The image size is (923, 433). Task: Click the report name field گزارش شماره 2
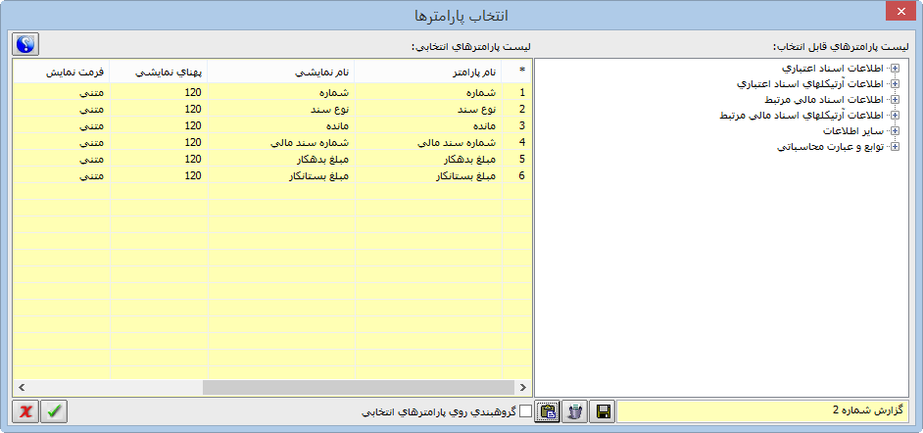point(762,410)
